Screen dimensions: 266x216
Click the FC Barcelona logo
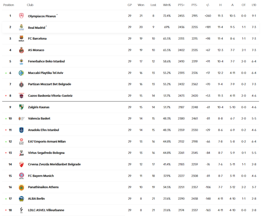21,39
